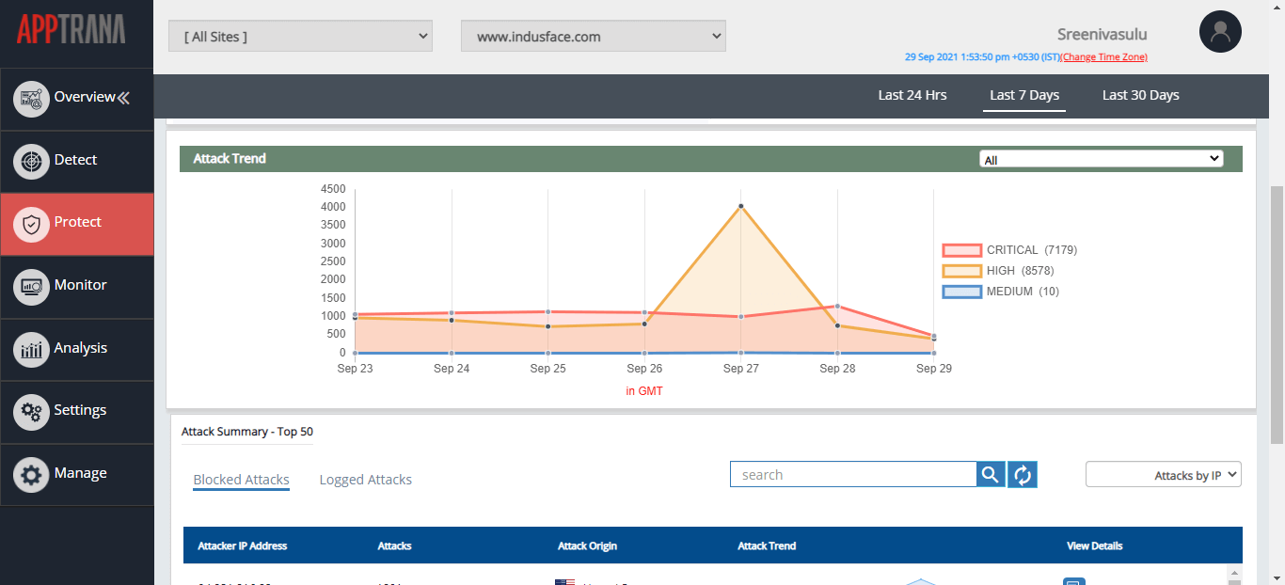Toggle MEDIUM series in chart legend
Viewport: 1285px width, 585px height.
click(x=1001, y=292)
